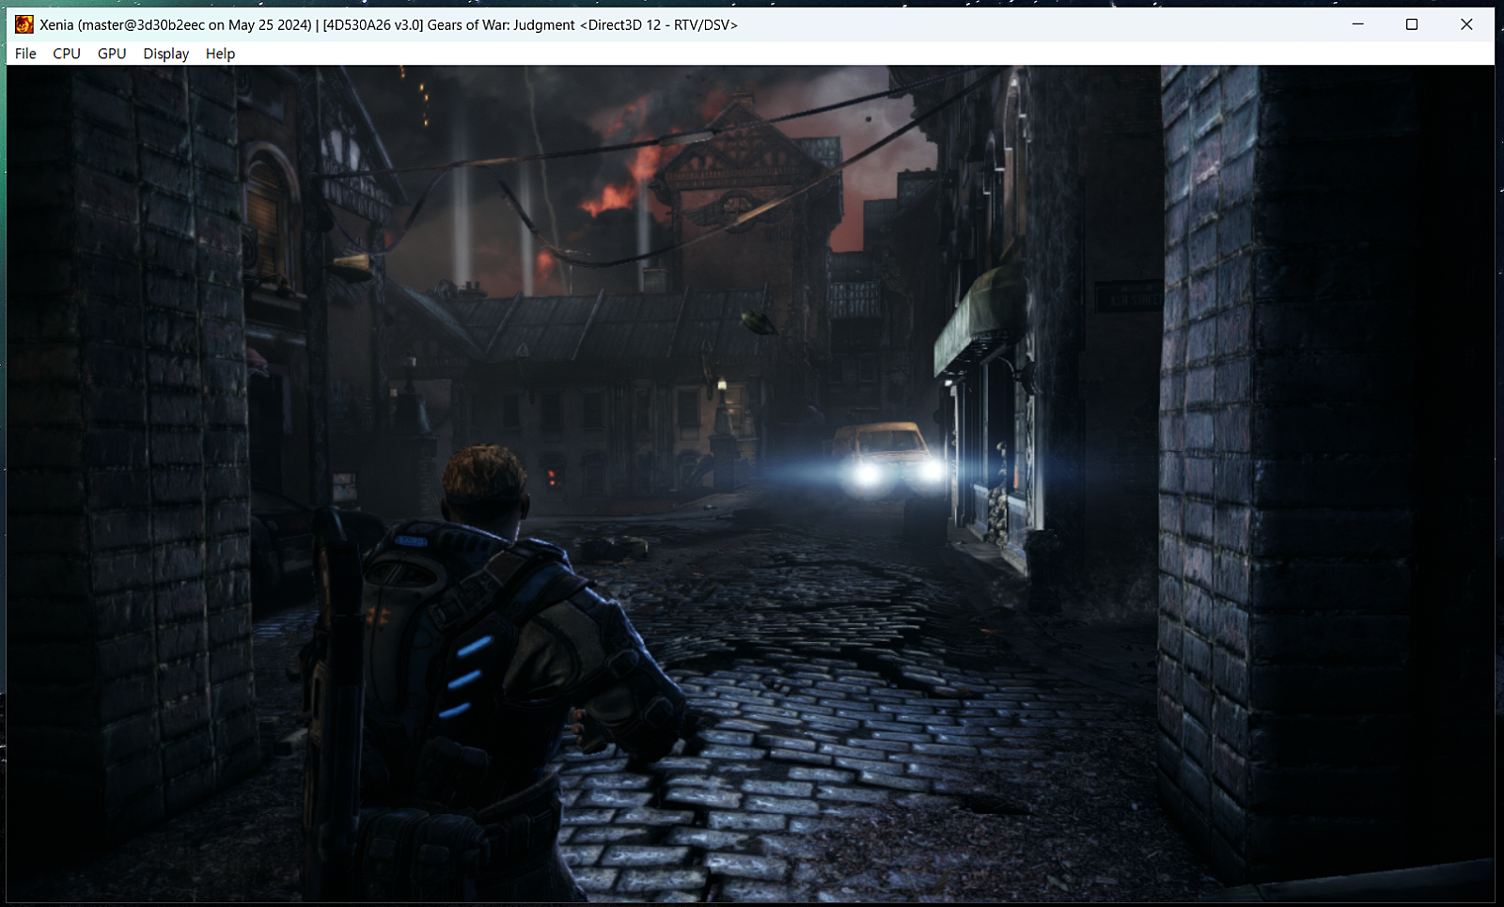Click the Xenia app icon in title bar

23,24
